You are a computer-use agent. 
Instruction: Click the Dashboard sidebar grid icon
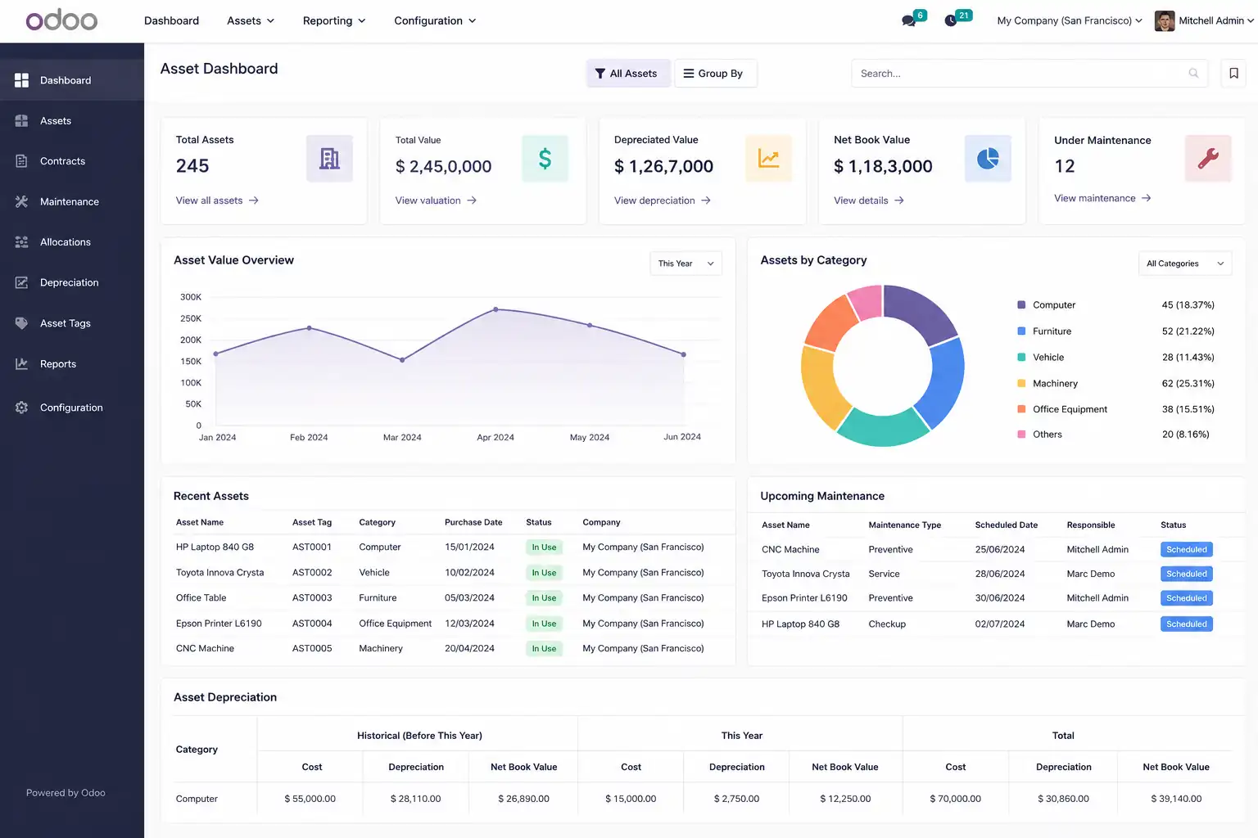pos(22,80)
